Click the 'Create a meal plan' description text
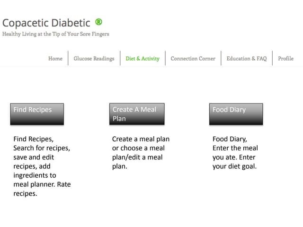303x227 pixels. point(141,139)
